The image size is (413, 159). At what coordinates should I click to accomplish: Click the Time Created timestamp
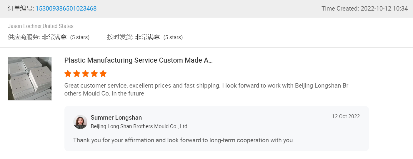364,9
